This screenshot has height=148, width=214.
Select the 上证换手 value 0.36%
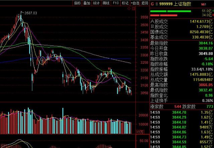point(207,101)
